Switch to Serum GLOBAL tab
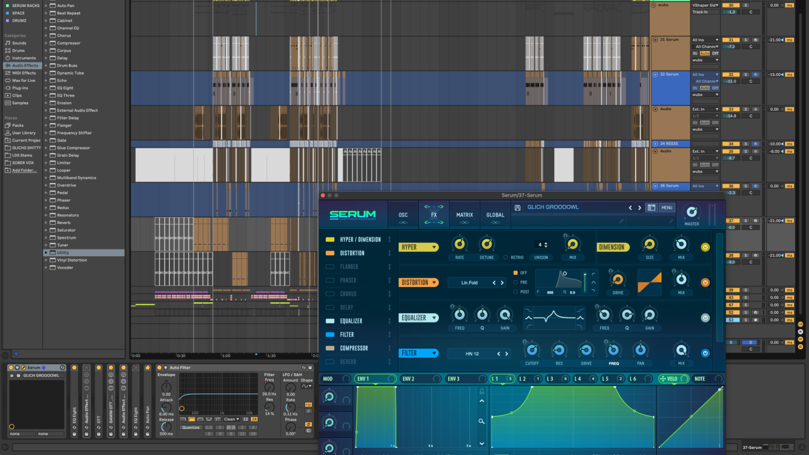This screenshot has height=455, width=809. (496, 215)
